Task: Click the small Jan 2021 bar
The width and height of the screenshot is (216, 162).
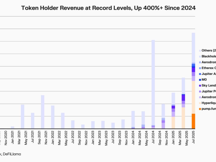Action: coord(13,127)
